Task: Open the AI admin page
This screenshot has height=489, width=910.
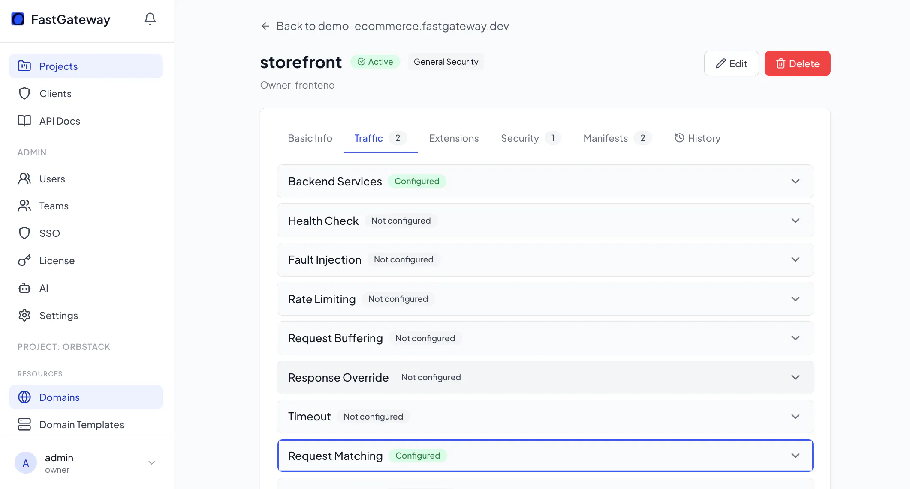Action: [x=86, y=288]
